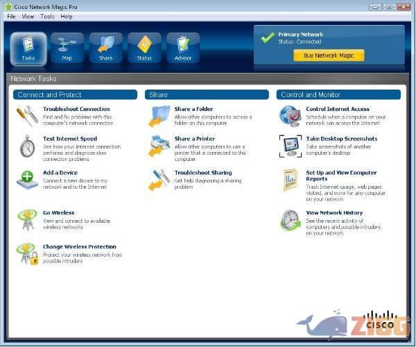Click the stopwatch Test Internet Speed icon
The height and width of the screenshot is (347, 416).
(27, 146)
